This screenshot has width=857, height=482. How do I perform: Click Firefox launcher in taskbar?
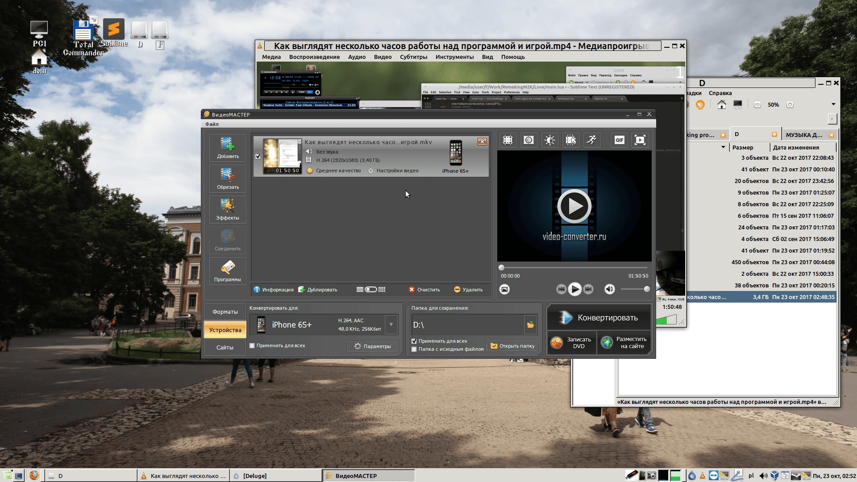(x=34, y=476)
